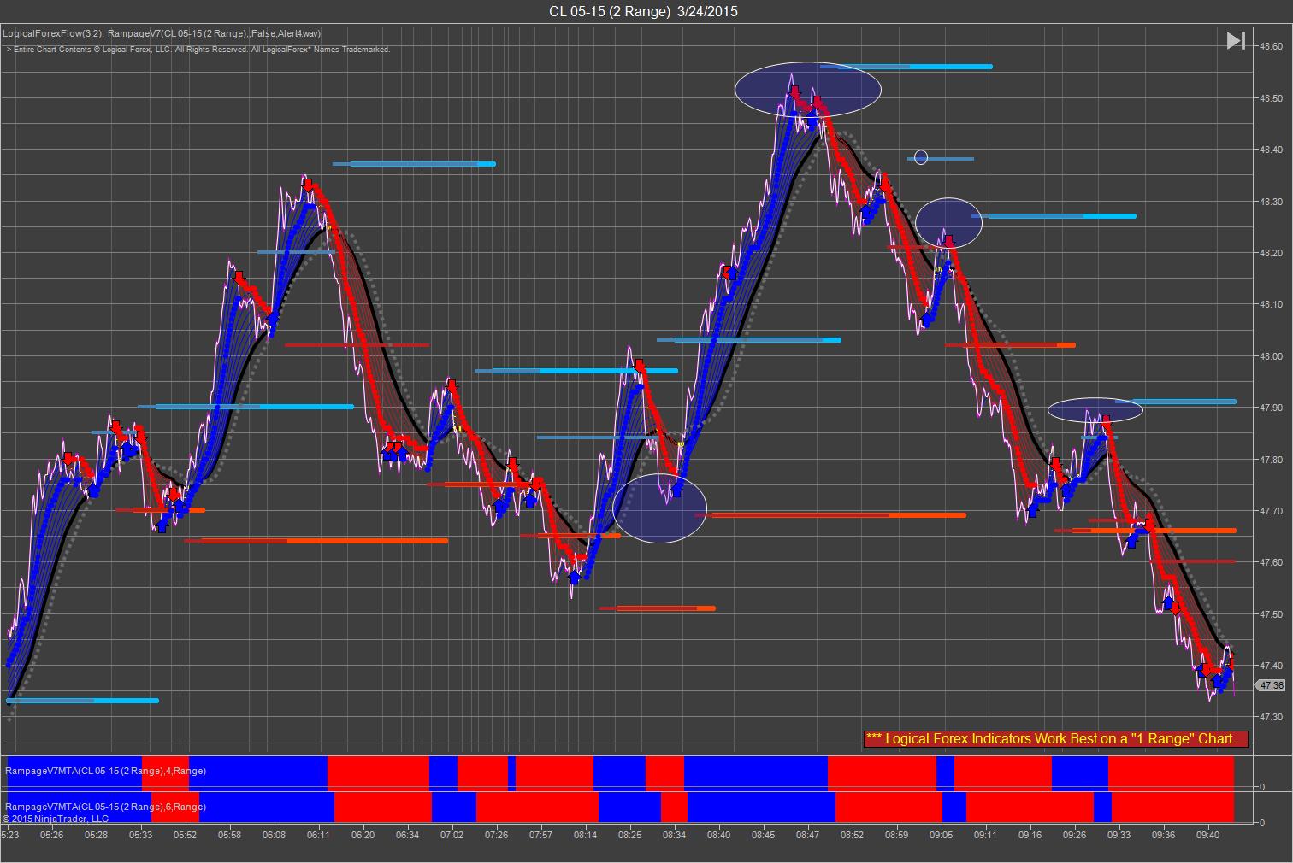The width and height of the screenshot is (1293, 863).
Task: Click the 47.40 price axis label
Action: coord(1270,666)
